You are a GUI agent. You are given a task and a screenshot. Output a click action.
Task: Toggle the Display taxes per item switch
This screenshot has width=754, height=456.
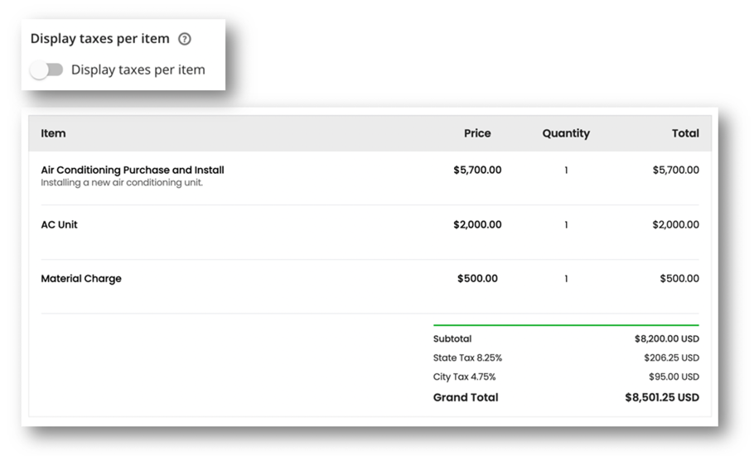[46, 70]
